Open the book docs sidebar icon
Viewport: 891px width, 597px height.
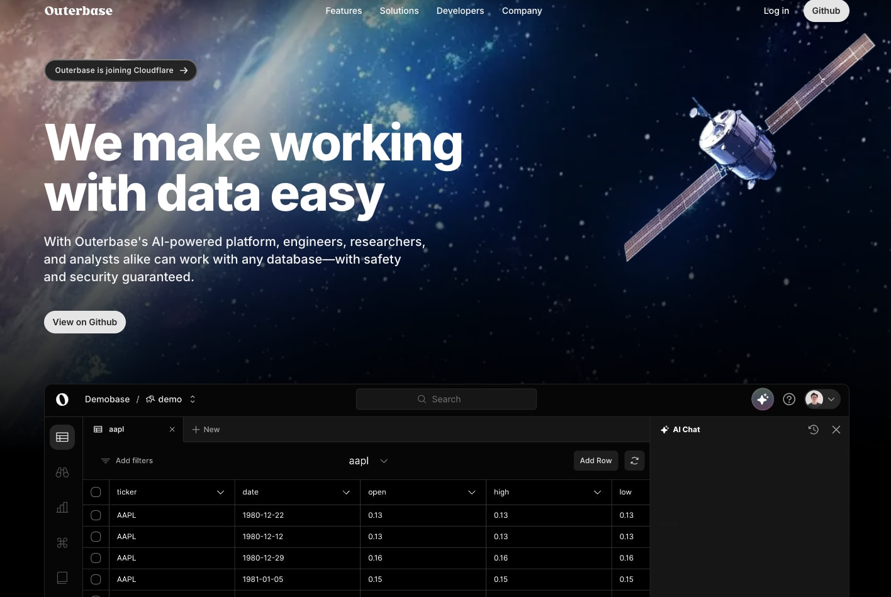click(x=62, y=577)
